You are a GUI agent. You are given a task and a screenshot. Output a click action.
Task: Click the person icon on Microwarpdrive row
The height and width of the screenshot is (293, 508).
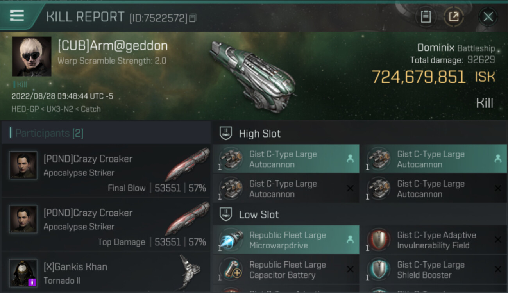click(x=350, y=240)
